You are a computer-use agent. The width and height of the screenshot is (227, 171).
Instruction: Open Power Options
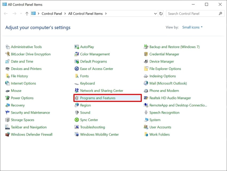[22, 98]
